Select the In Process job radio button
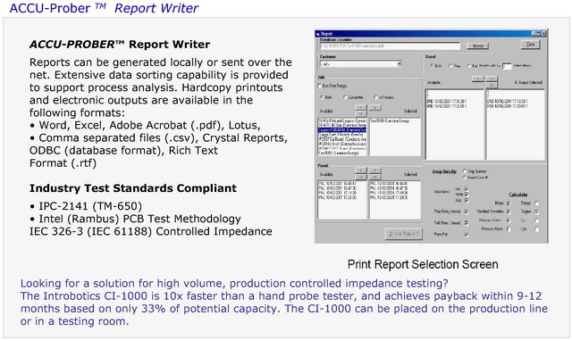 point(375,97)
